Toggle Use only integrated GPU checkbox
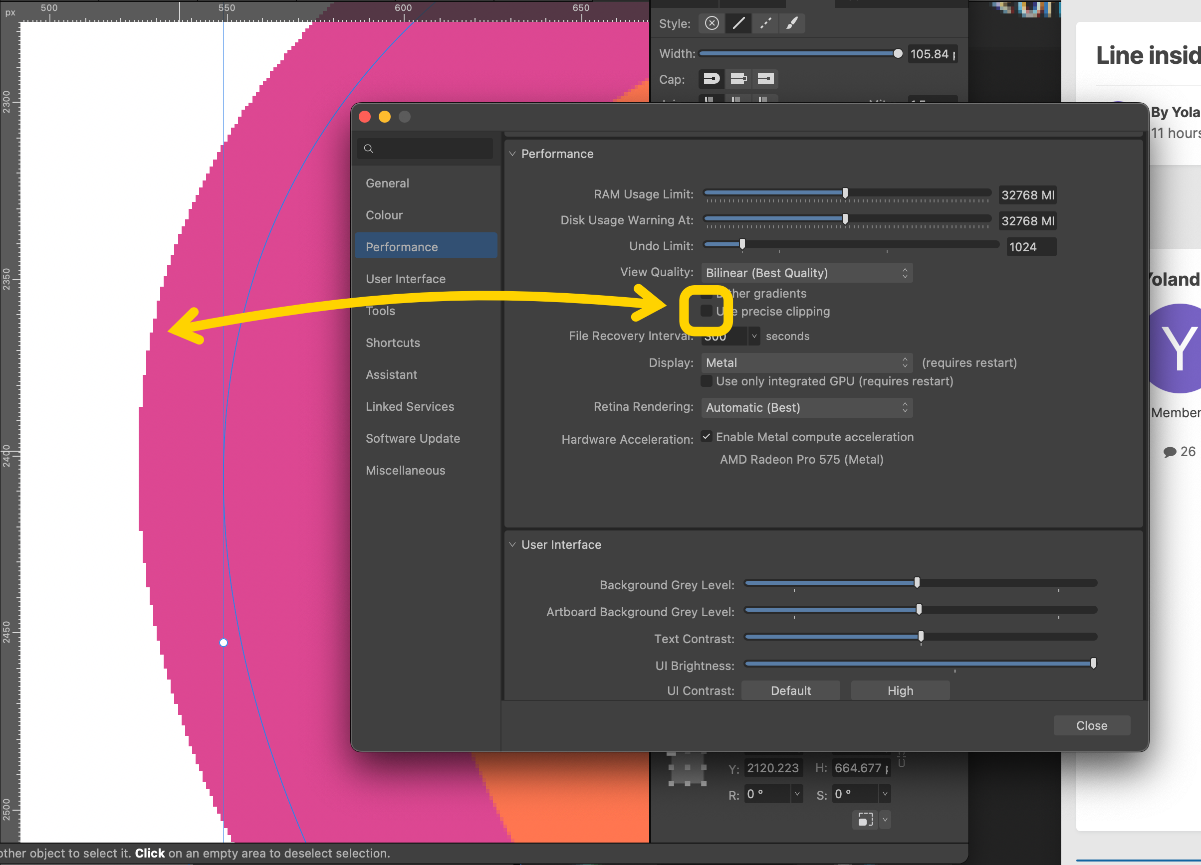The width and height of the screenshot is (1201, 865). [x=707, y=381]
